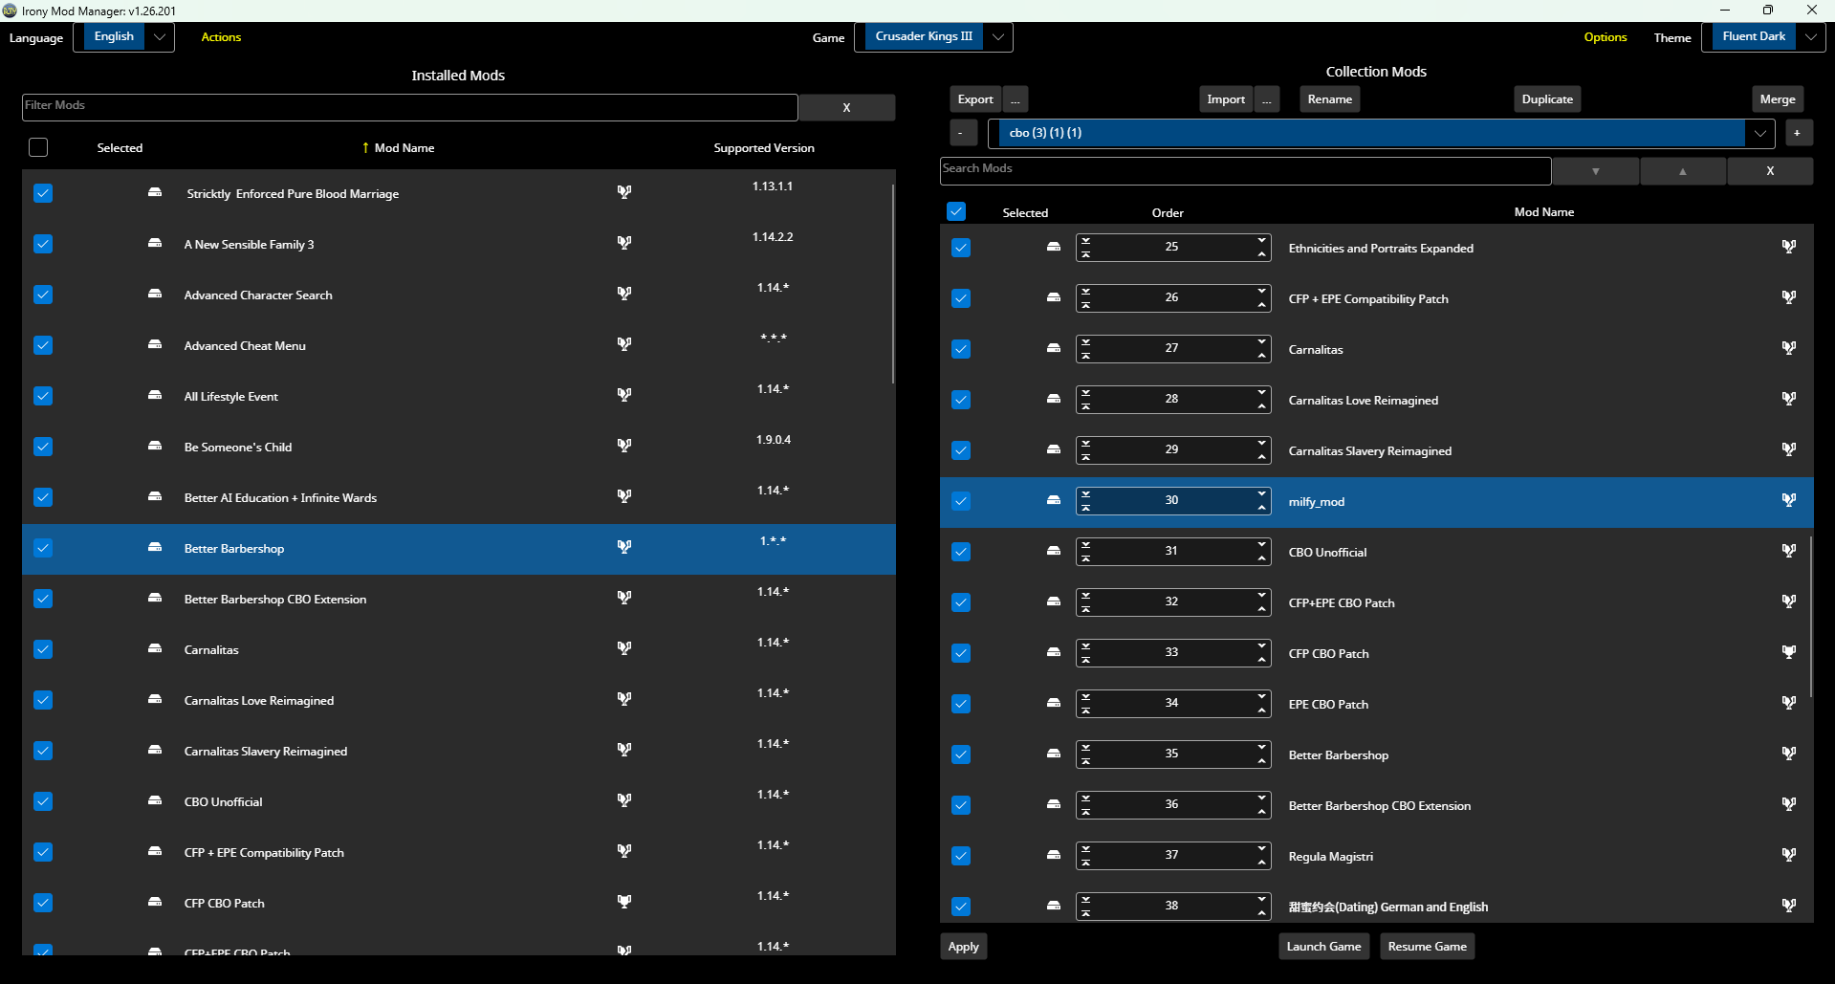Click the up chevron in the order 33 spinner
The image size is (1835, 984).
tap(1262, 660)
